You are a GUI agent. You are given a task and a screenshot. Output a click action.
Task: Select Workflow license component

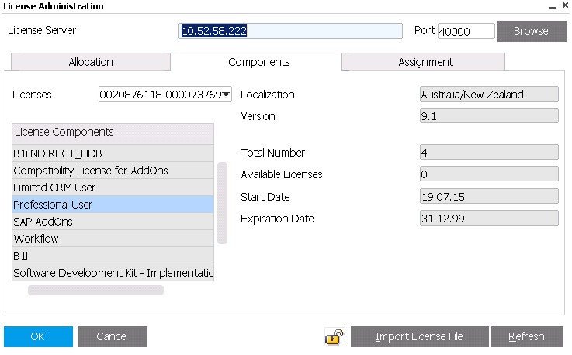(x=113, y=239)
